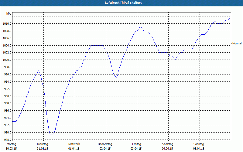Screen dimensions: 243x152
Task: Click the 988,0 axis value
Action: click(8, 103)
